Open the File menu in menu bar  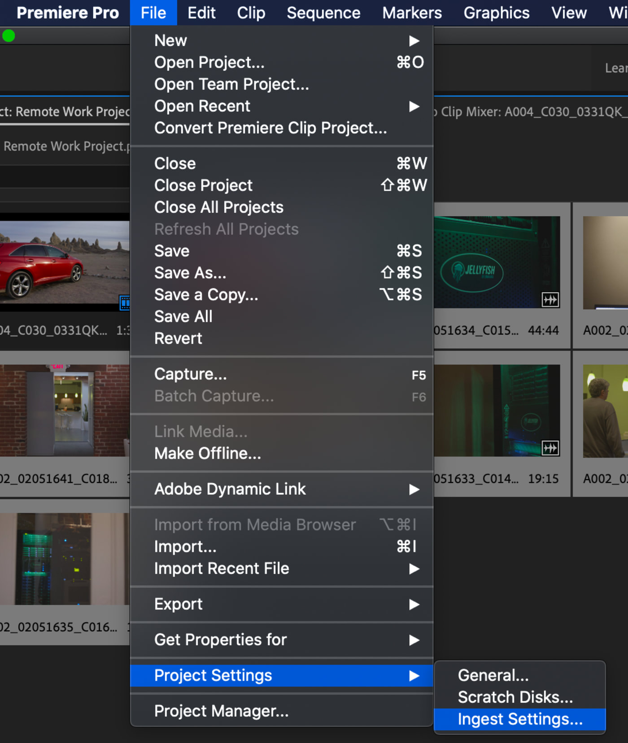153,13
